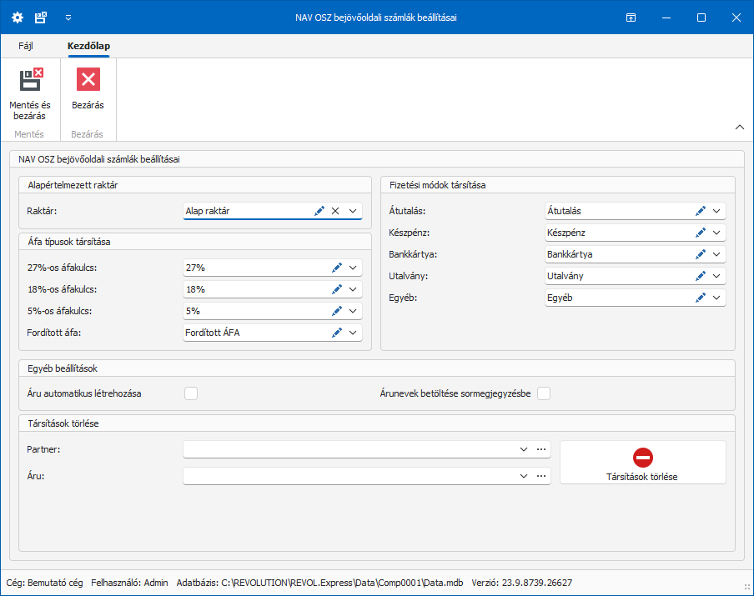Open the quick access toolbar customize arrow
Viewport: 754px width, 596px height.
click(68, 18)
